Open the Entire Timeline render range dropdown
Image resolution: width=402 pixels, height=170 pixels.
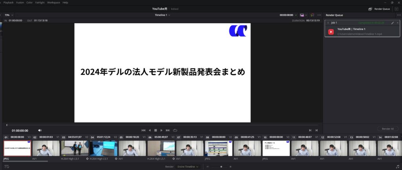(188, 166)
